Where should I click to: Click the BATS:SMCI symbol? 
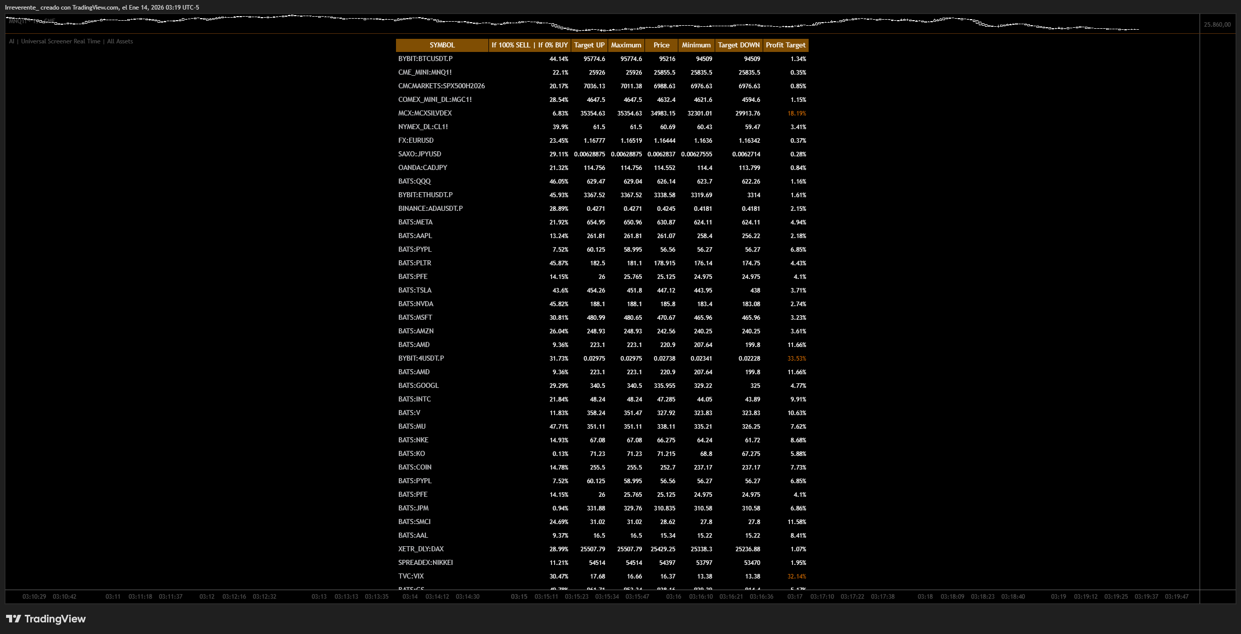pyautogui.click(x=414, y=522)
